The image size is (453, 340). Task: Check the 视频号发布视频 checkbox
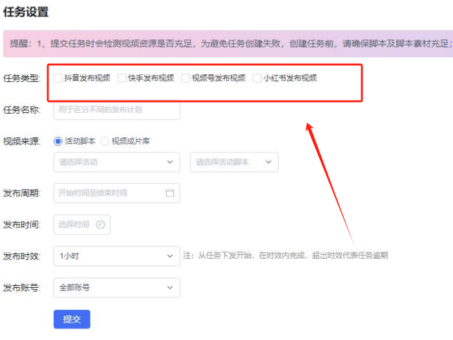185,78
